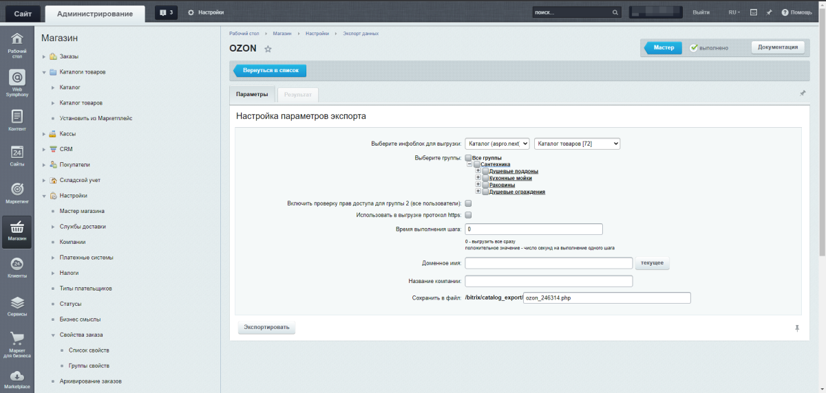This screenshot has height=393, width=826.
Task: Add OZON page to favorites star
Action: point(268,49)
